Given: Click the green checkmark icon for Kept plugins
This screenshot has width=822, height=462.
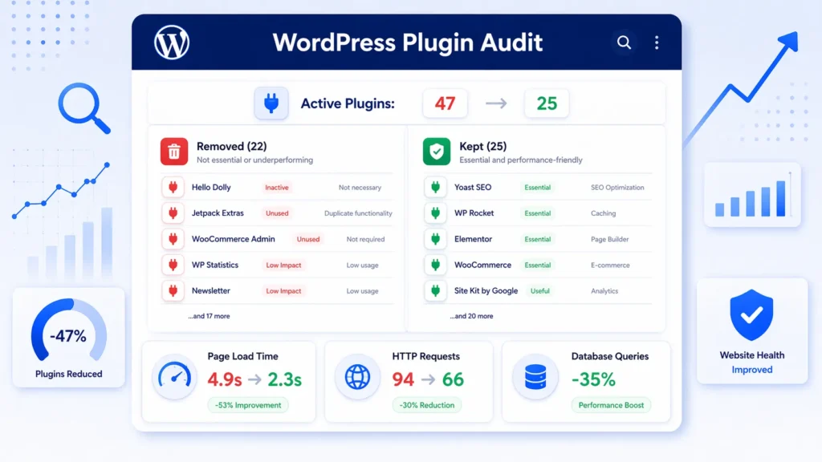Looking at the screenshot, I should point(436,151).
